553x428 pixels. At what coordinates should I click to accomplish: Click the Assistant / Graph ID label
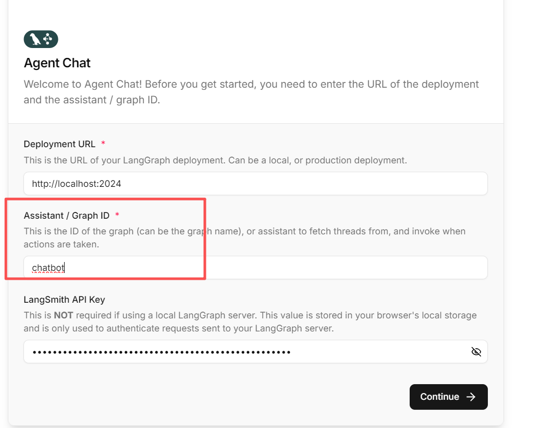point(66,215)
